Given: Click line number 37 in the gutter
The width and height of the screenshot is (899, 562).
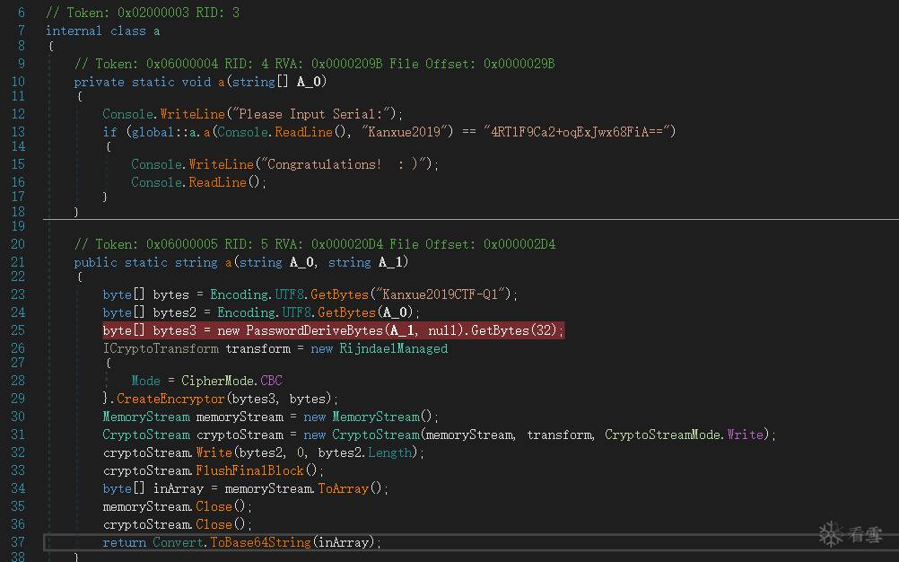Looking at the screenshot, I should click(x=18, y=542).
